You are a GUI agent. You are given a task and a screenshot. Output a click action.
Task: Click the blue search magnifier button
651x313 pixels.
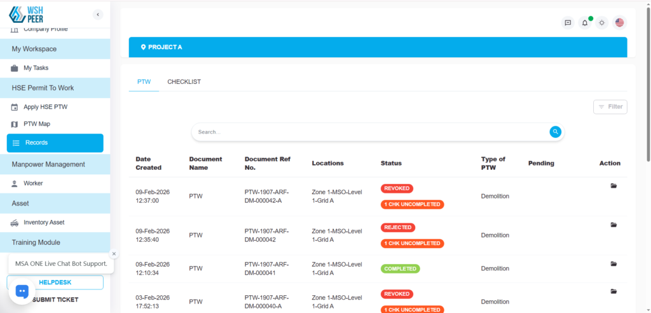[x=556, y=132]
